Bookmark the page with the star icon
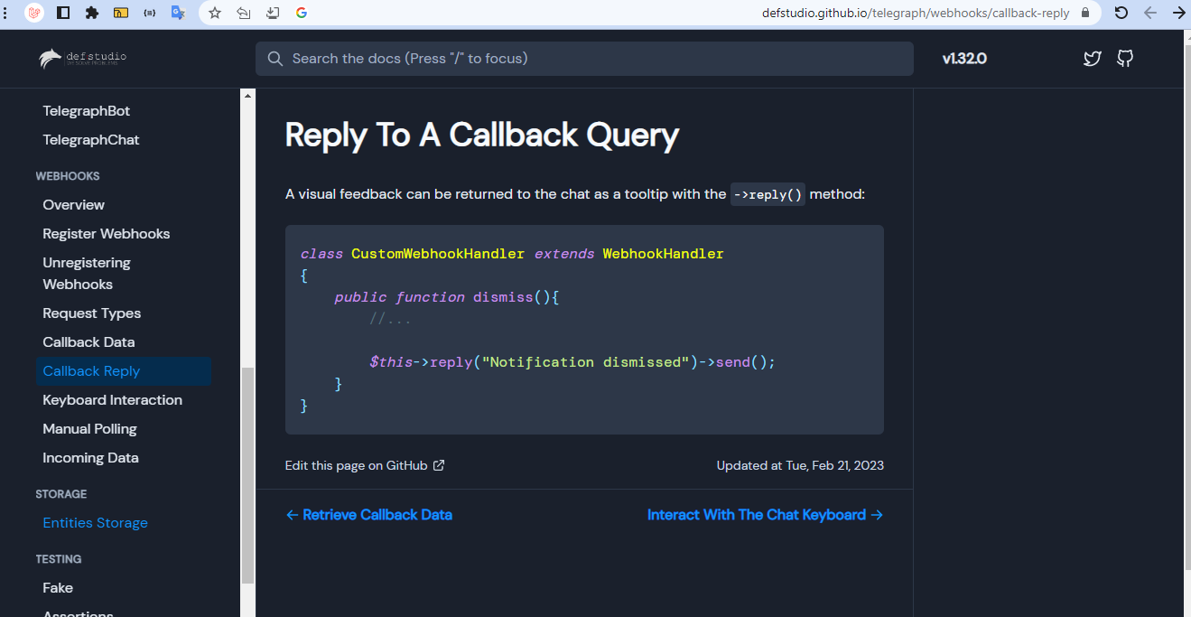 tap(213, 13)
